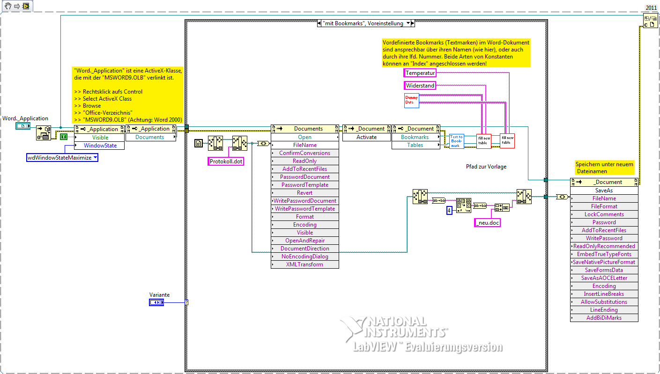Click the LineEnding parameter row
The width and height of the screenshot is (660, 374).
tap(604, 310)
